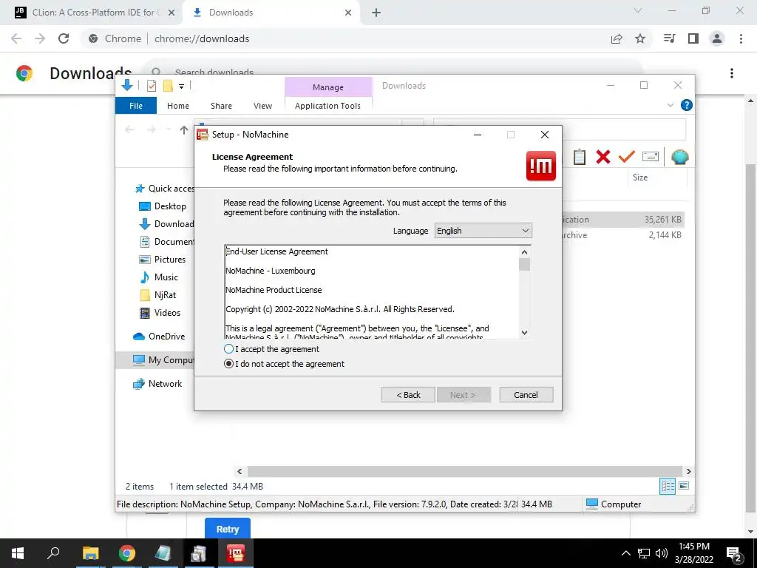The image size is (757, 568).
Task: Switch to Application Tools tab
Action: pyautogui.click(x=327, y=105)
